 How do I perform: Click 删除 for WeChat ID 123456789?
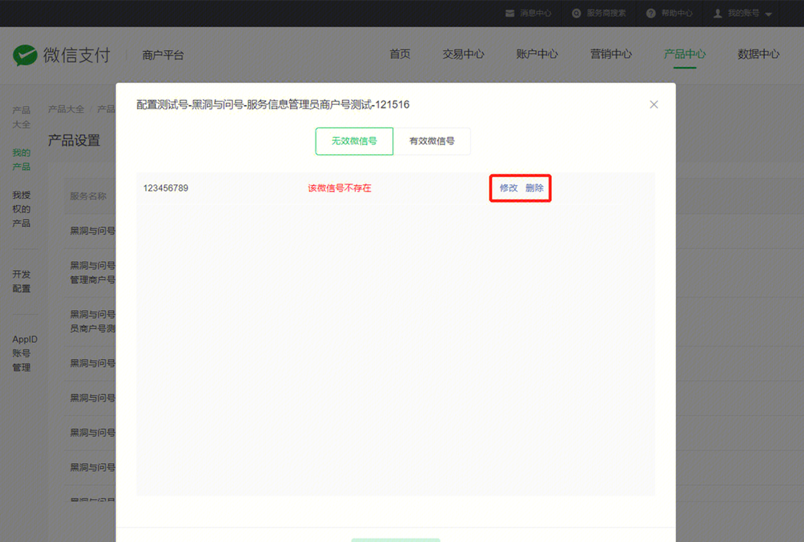pyautogui.click(x=535, y=188)
